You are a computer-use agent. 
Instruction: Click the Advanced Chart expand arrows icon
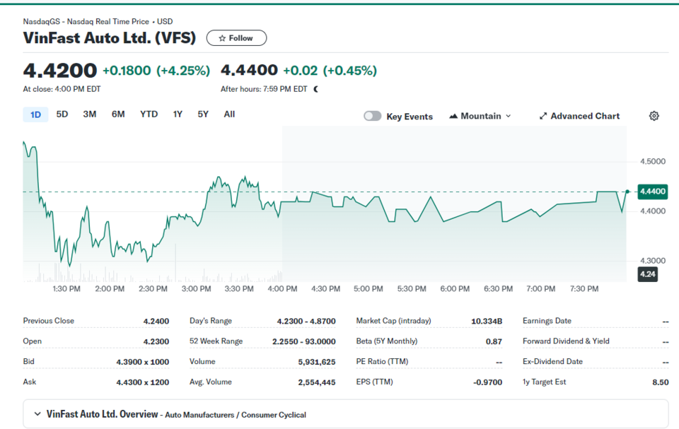(543, 116)
